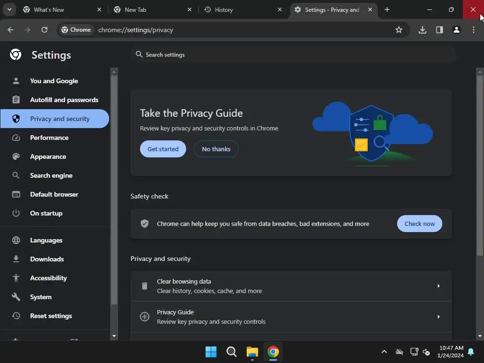Click No thanks on Privacy Guide

coord(216,149)
